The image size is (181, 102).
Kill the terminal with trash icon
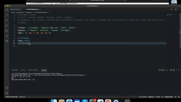[x=174, y=70]
